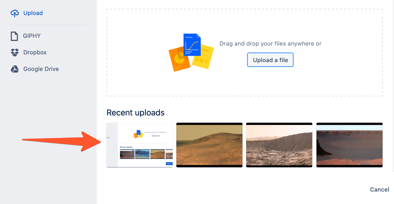Choose the gray sand dune thumbnail
This screenshot has height=204, width=394.
click(279, 145)
